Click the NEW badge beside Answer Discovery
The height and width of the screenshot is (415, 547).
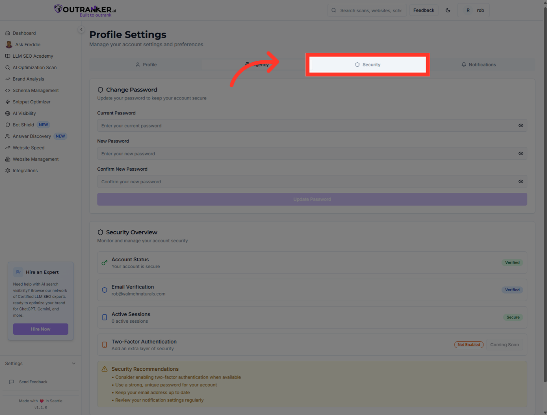pyautogui.click(x=60, y=136)
